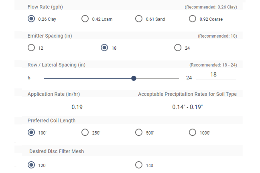Choose the 0.42 Loam flow rate option
Image resolution: width=260 pixels, height=173 pixels.
pos(85,19)
